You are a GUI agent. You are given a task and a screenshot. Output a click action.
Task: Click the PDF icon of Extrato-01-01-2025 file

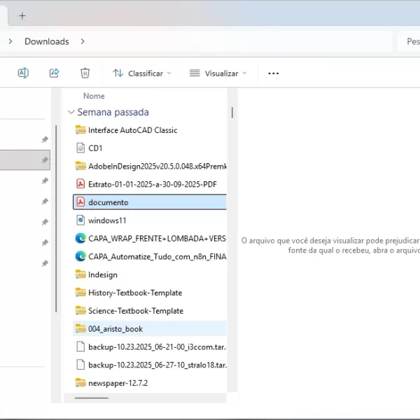pyautogui.click(x=80, y=184)
